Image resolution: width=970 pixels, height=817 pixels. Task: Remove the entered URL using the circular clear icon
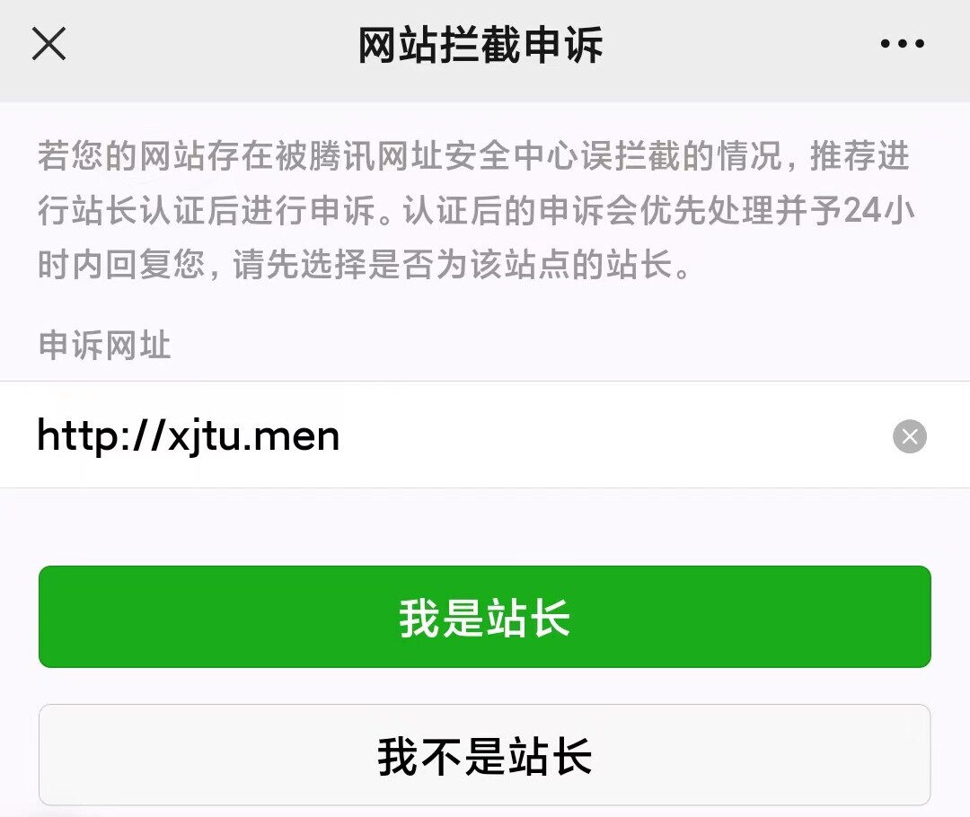click(909, 436)
